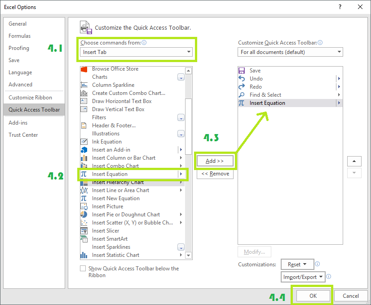Image resolution: width=371 pixels, height=305 pixels.
Task: Open the Import/Export dropdown
Action: click(303, 277)
